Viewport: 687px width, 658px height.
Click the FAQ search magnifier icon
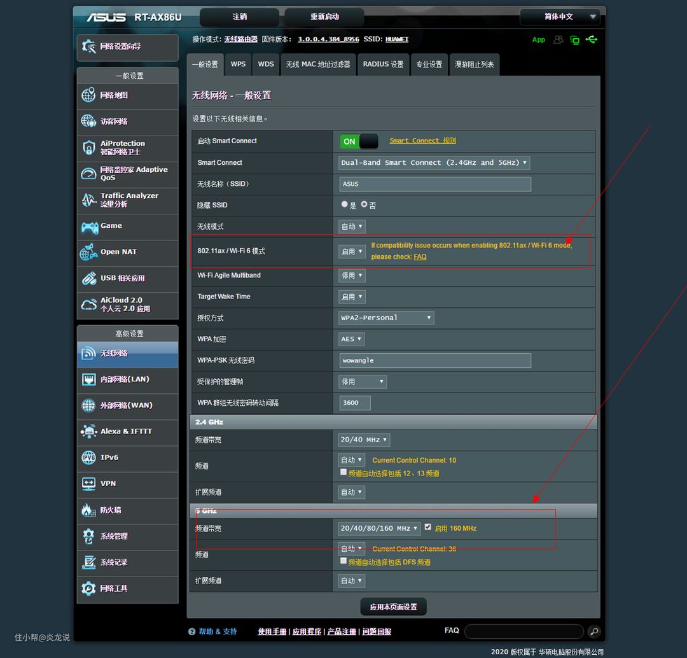[x=593, y=631]
